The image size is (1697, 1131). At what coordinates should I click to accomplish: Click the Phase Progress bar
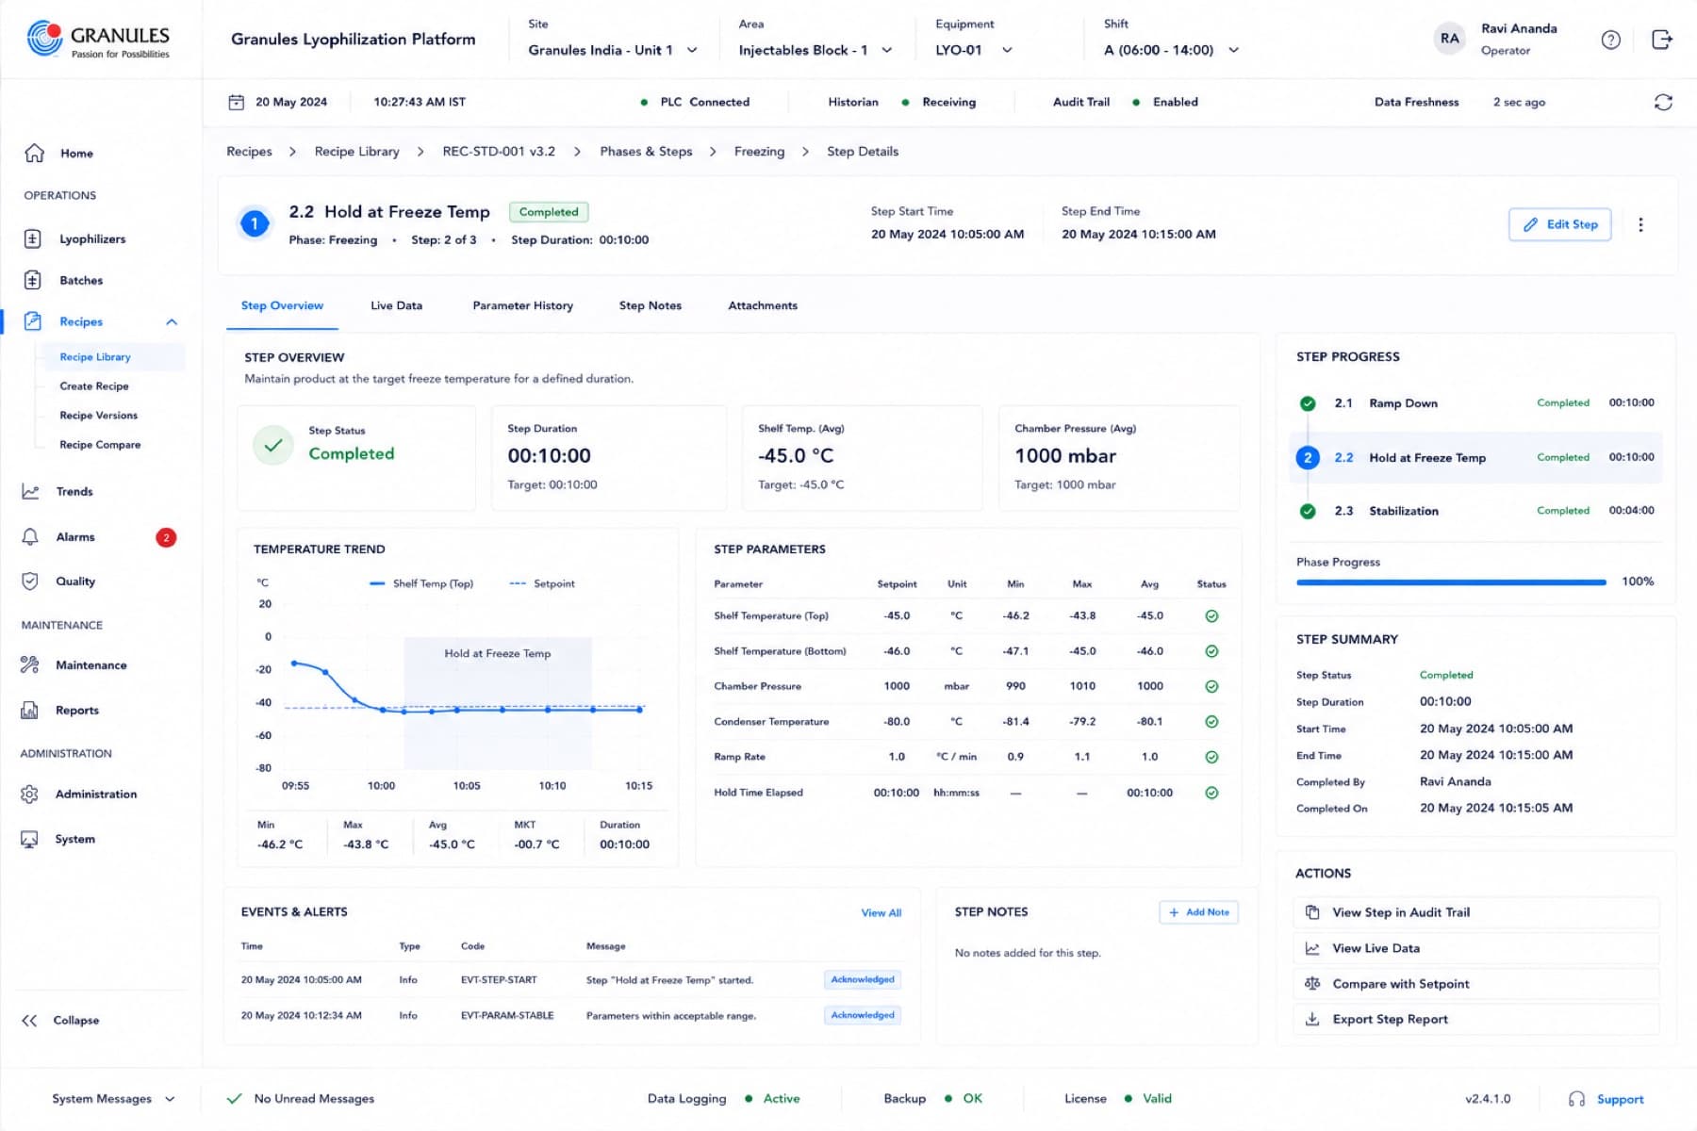click(x=1451, y=582)
